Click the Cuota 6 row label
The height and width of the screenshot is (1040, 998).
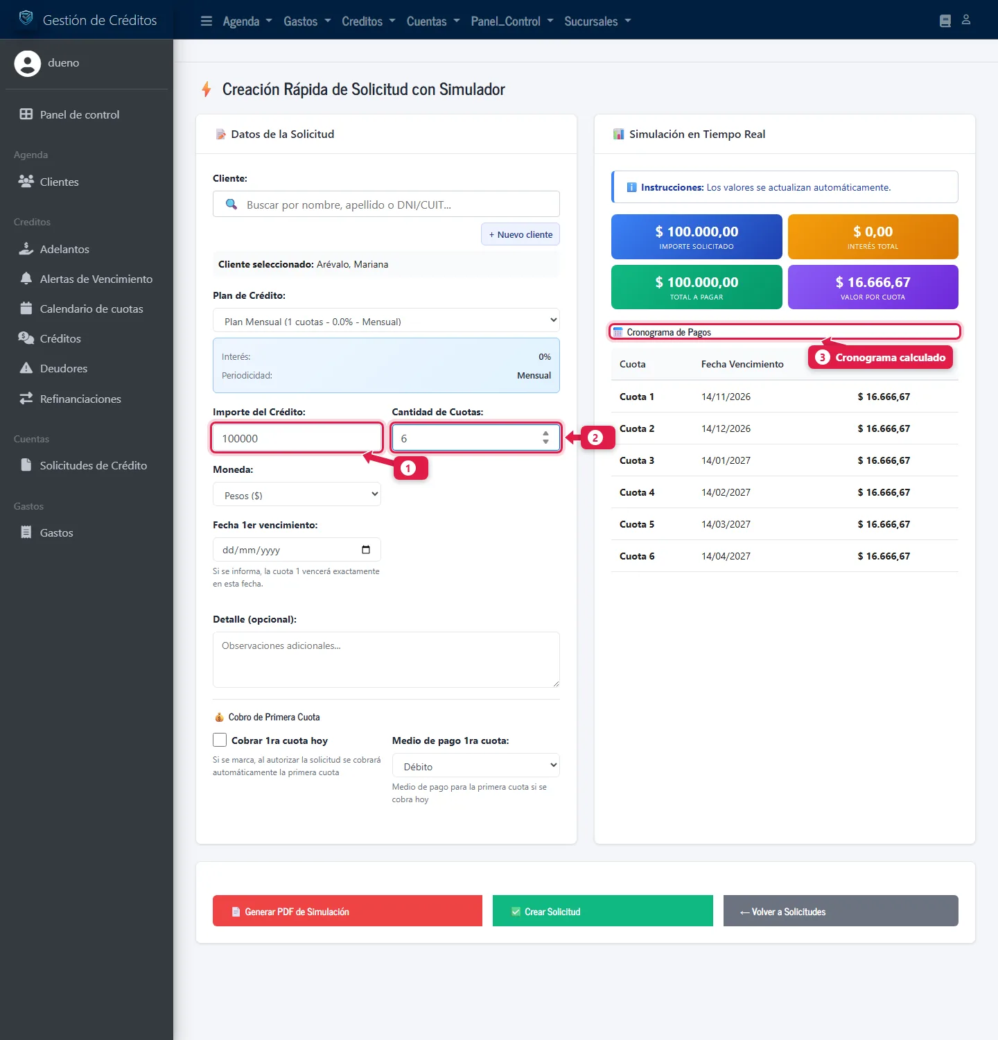(637, 556)
